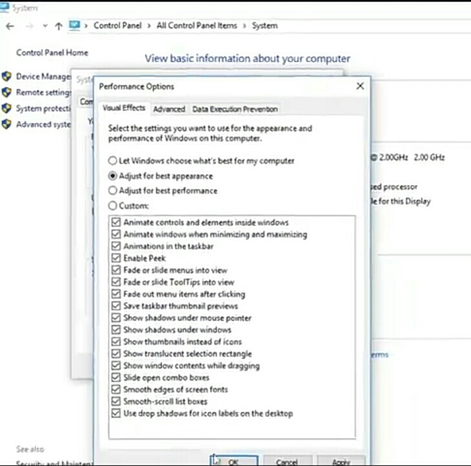Click System window title bar icon
The image size is (471, 466).
(x=5, y=8)
